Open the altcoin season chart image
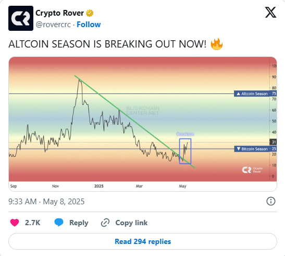 (143, 124)
